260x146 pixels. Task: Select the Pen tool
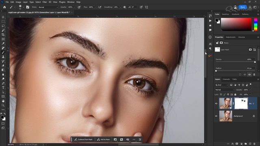[x=3, y=83]
